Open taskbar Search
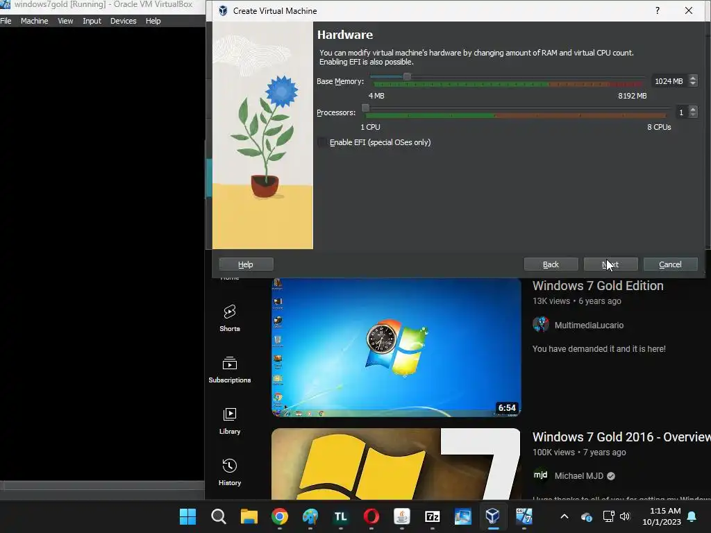Viewport: 711px width, 533px height. tap(219, 516)
